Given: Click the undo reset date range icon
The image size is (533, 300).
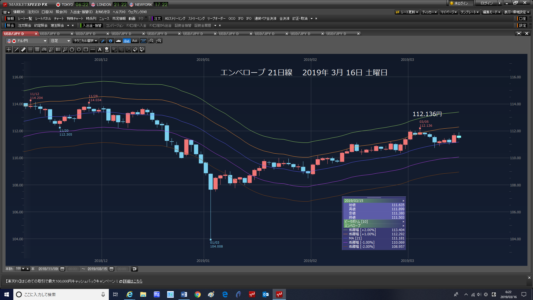Looking at the screenshot, I should [x=134, y=269].
